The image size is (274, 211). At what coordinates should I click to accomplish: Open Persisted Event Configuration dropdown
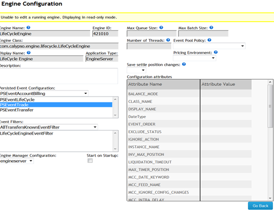(x=44, y=93)
